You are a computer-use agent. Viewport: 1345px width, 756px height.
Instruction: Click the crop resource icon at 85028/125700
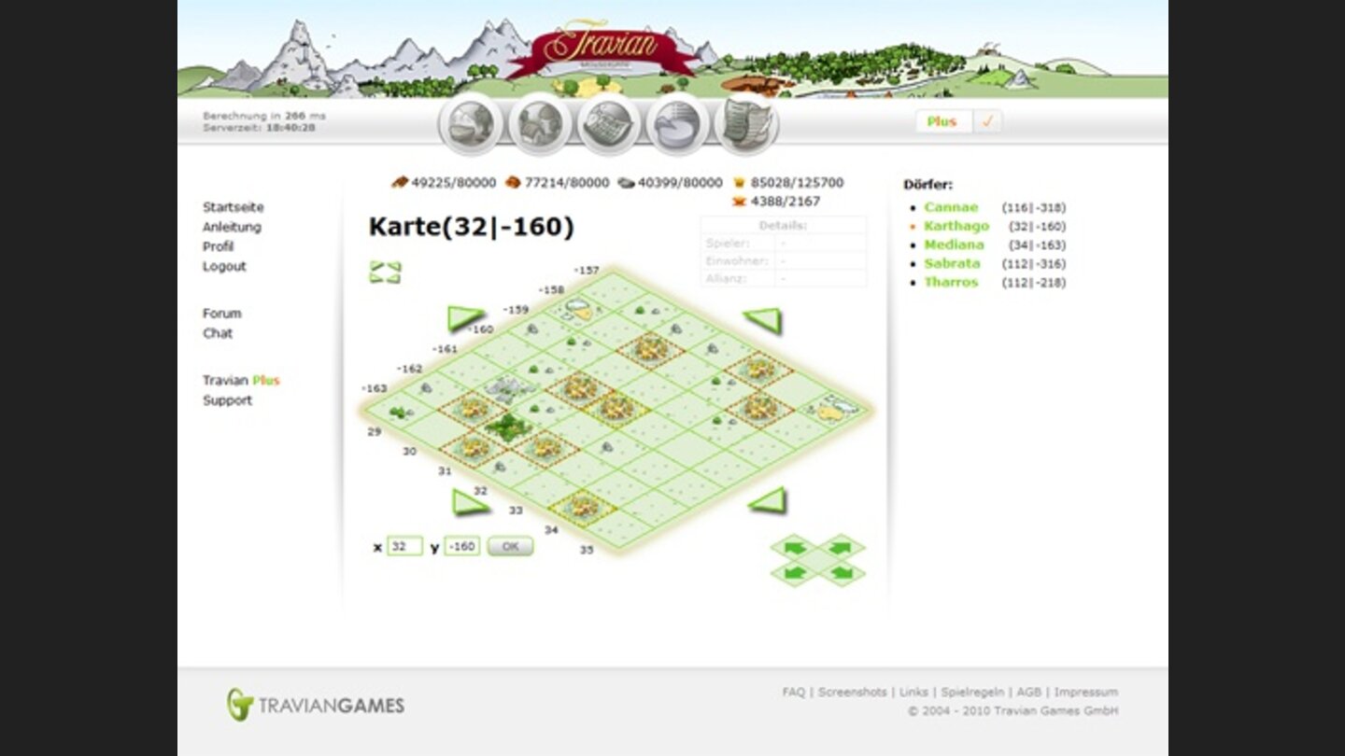click(x=740, y=182)
